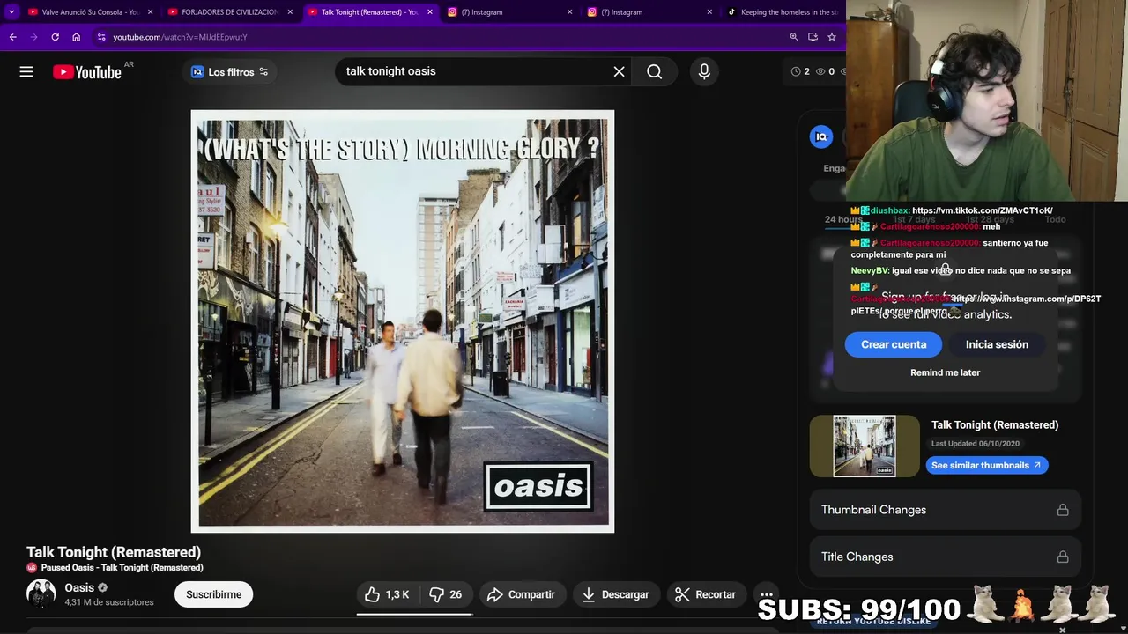Click Suscribirme to subscribe to Oasis
Image resolution: width=1128 pixels, height=634 pixels.
[x=213, y=594]
